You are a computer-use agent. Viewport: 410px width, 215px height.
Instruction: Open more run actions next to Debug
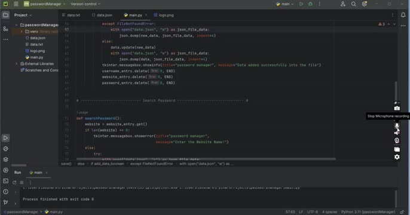[x=319, y=4]
